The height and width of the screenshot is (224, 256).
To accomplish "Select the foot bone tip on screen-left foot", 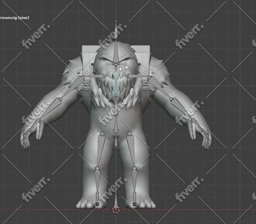I will click(x=97, y=204).
